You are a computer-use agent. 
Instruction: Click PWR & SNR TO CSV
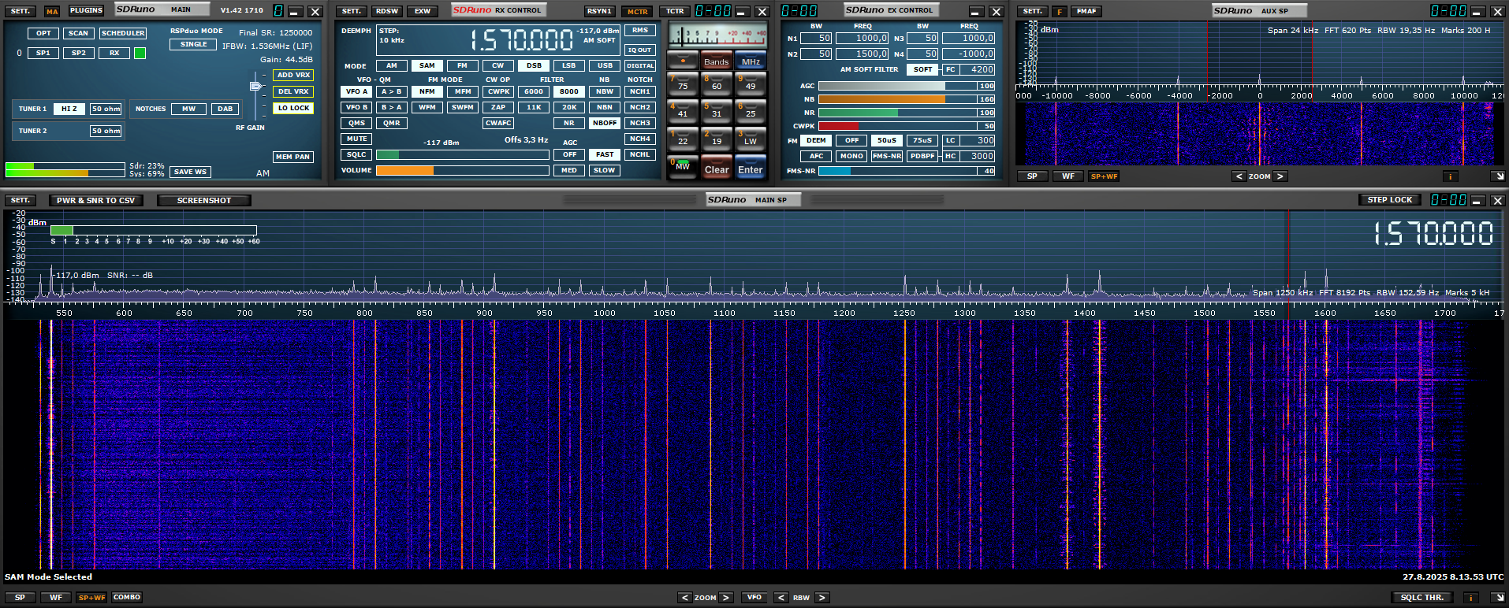tap(96, 201)
